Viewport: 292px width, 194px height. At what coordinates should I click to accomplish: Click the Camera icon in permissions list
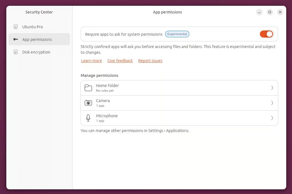(88, 103)
